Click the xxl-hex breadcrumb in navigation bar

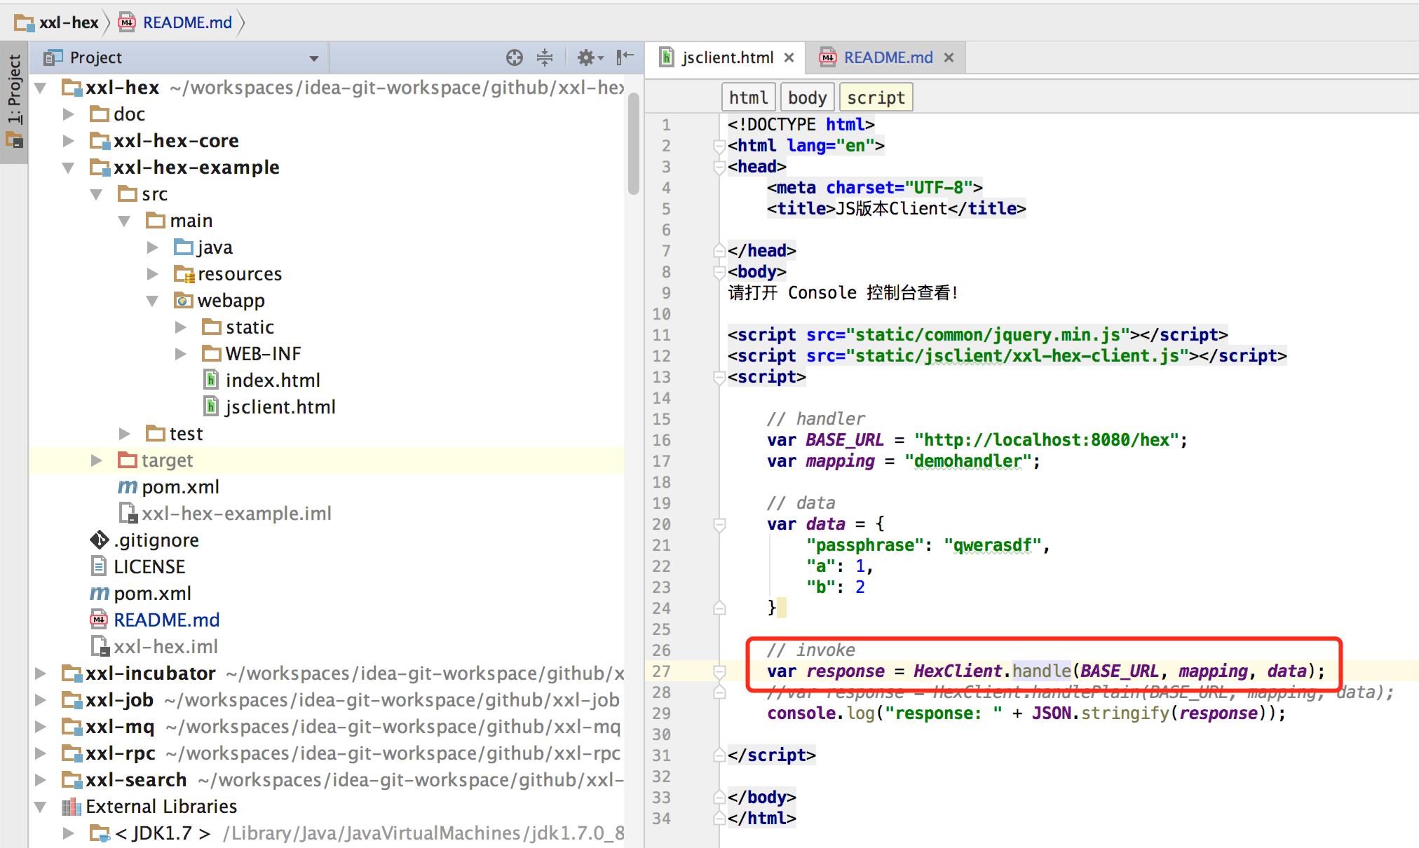(57, 22)
